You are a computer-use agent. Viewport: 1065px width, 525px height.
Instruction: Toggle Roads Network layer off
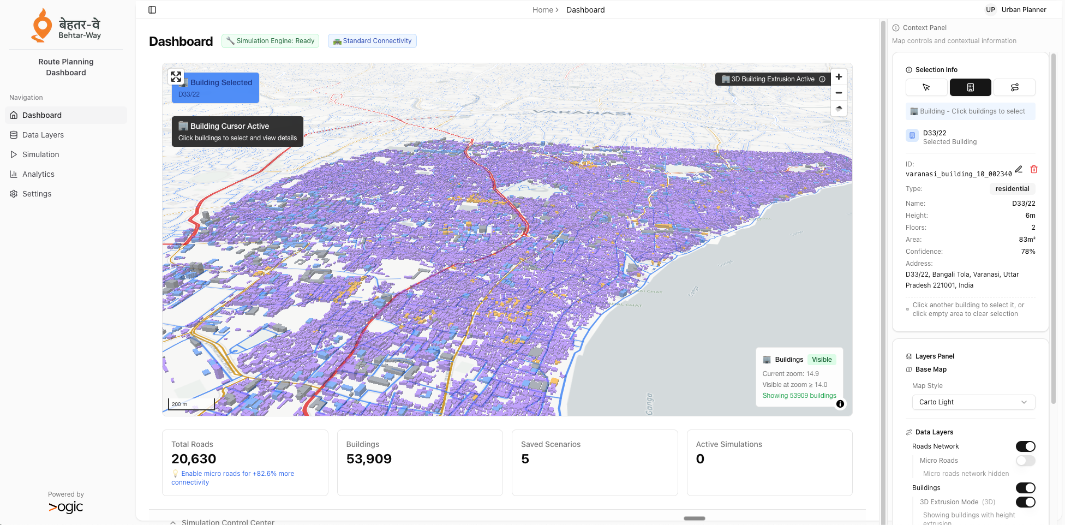click(x=1025, y=446)
